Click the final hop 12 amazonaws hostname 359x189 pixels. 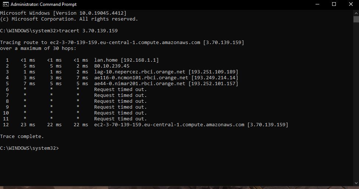(169, 124)
